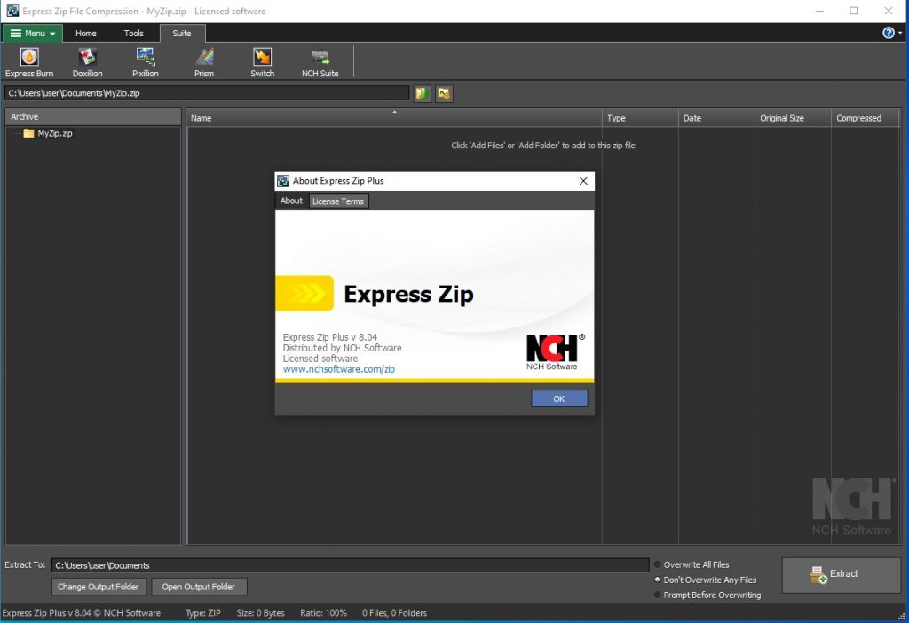This screenshot has width=909, height=623.
Task: Sort by Date column header
Action: pyautogui.click(x=716, y=118)
